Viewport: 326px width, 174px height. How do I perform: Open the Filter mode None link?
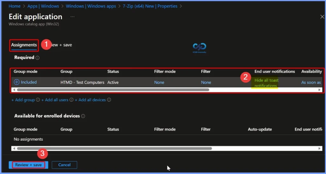click(159, 82)
